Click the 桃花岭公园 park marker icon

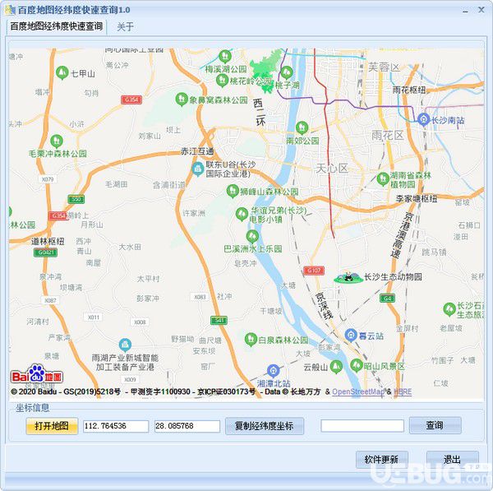pyautogui.click(x=222, y=81)
